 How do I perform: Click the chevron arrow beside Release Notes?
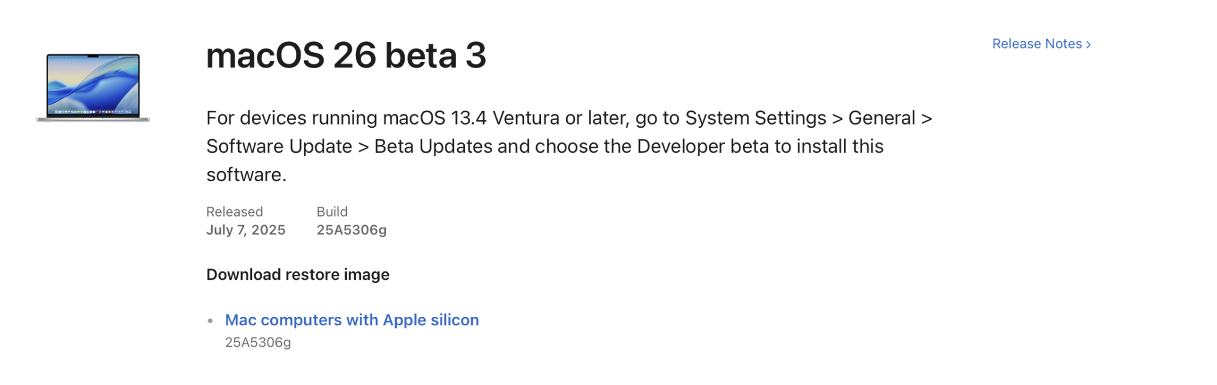point(1088,44)
